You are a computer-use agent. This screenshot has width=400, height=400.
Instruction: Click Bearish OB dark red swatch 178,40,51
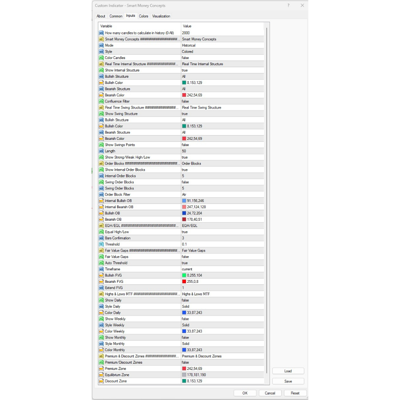point(184,220)
